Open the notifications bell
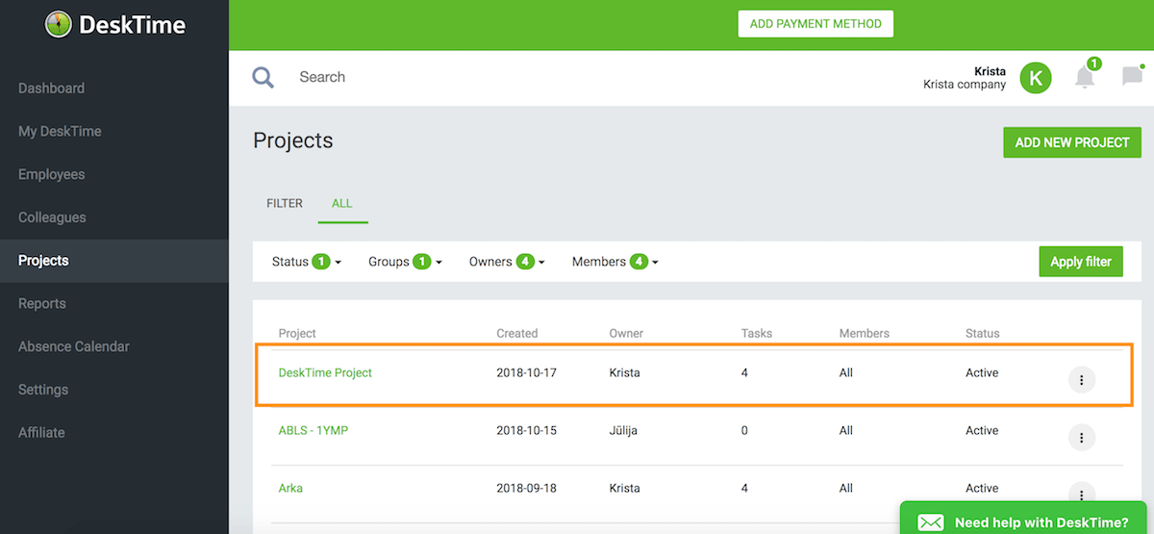 [x=1085, y=77]
